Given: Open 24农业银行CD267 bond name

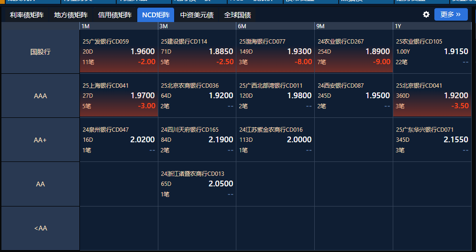Looking at the screenshot, I should click(341, 41).
